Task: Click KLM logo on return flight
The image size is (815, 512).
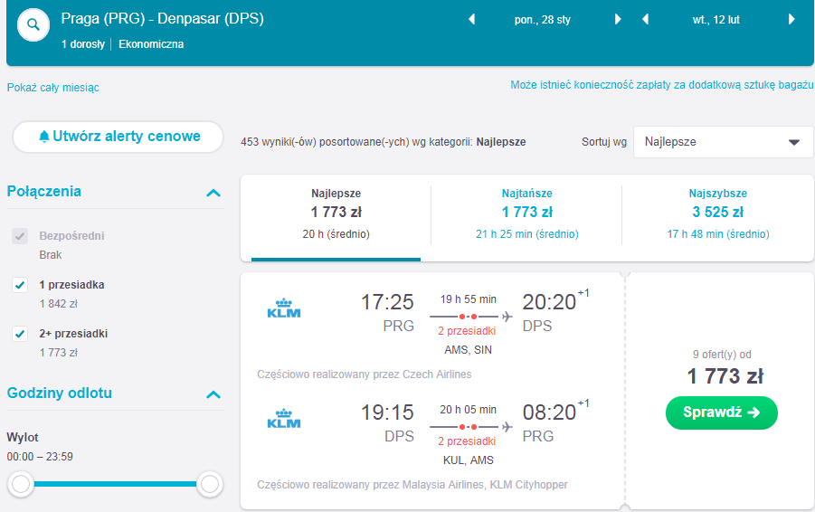Action: [x=284, y=419]
